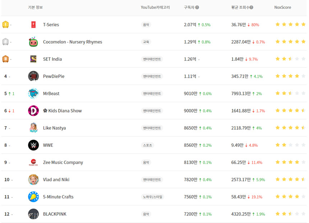Click the 엔터테인먼트 tag in MrBeast row
The image size is (309, 223).
(152, 94)
